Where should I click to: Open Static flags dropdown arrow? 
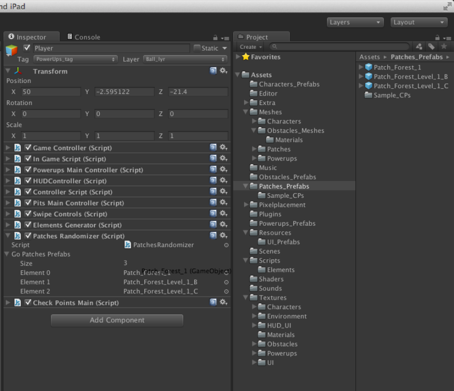point(225,48)
